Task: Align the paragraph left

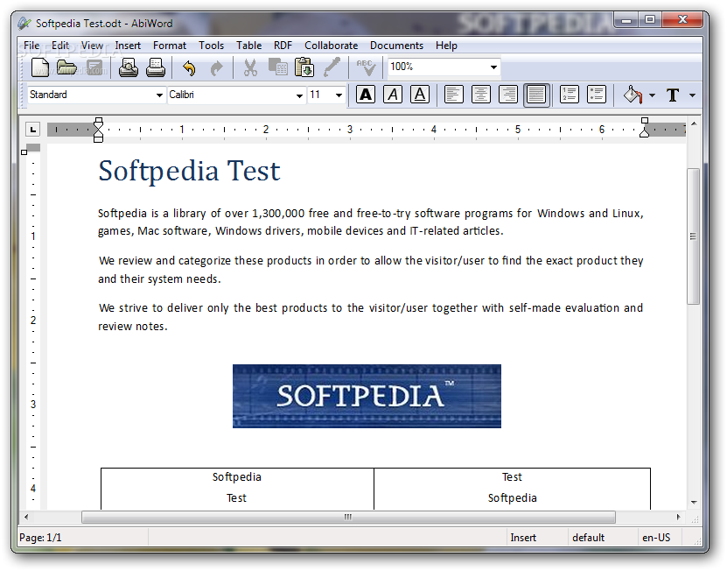Action: [x=453, y=95]
